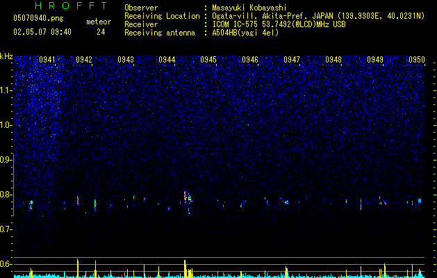Click the Receiving Location label
This screenshot has width=437, height=278.
(x=162, y=16)
